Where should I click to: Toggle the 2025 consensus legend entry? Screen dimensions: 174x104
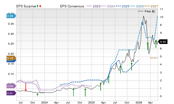122,6
